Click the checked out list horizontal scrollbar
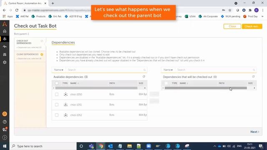 tap(206, 88)
